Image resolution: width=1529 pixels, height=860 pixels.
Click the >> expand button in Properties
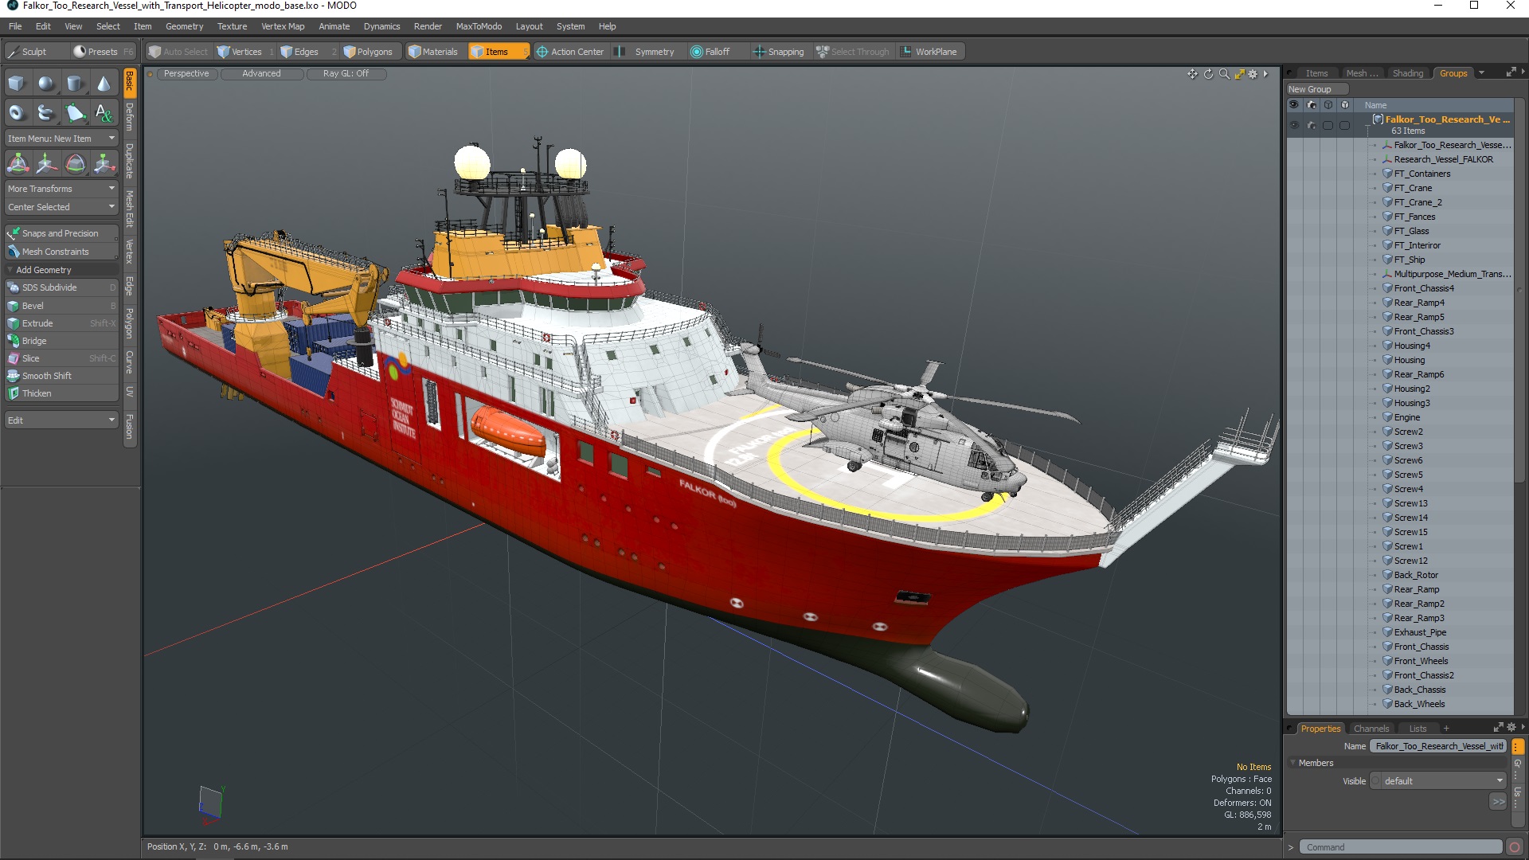coord(1498,802)
